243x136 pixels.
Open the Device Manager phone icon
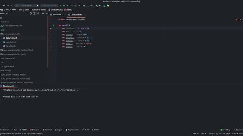88,6
